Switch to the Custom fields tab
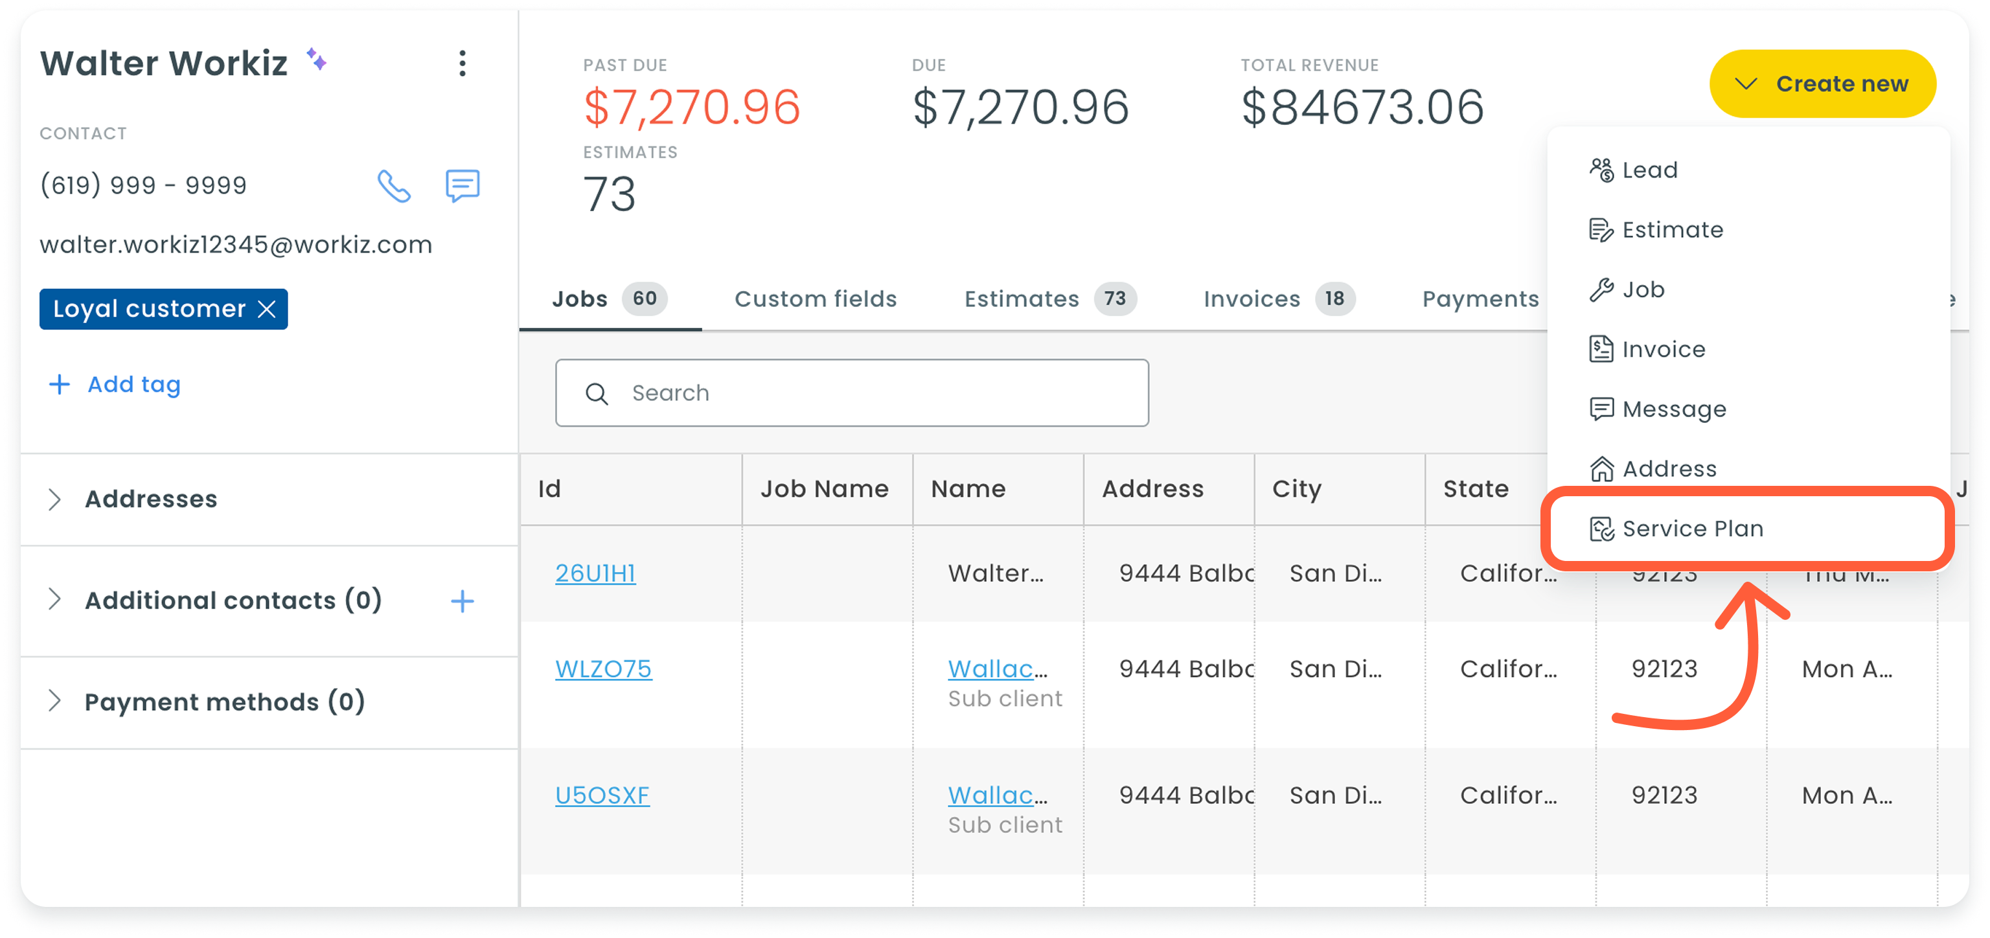The width and height of the screenshot is (1990, 938). (815, 299)
